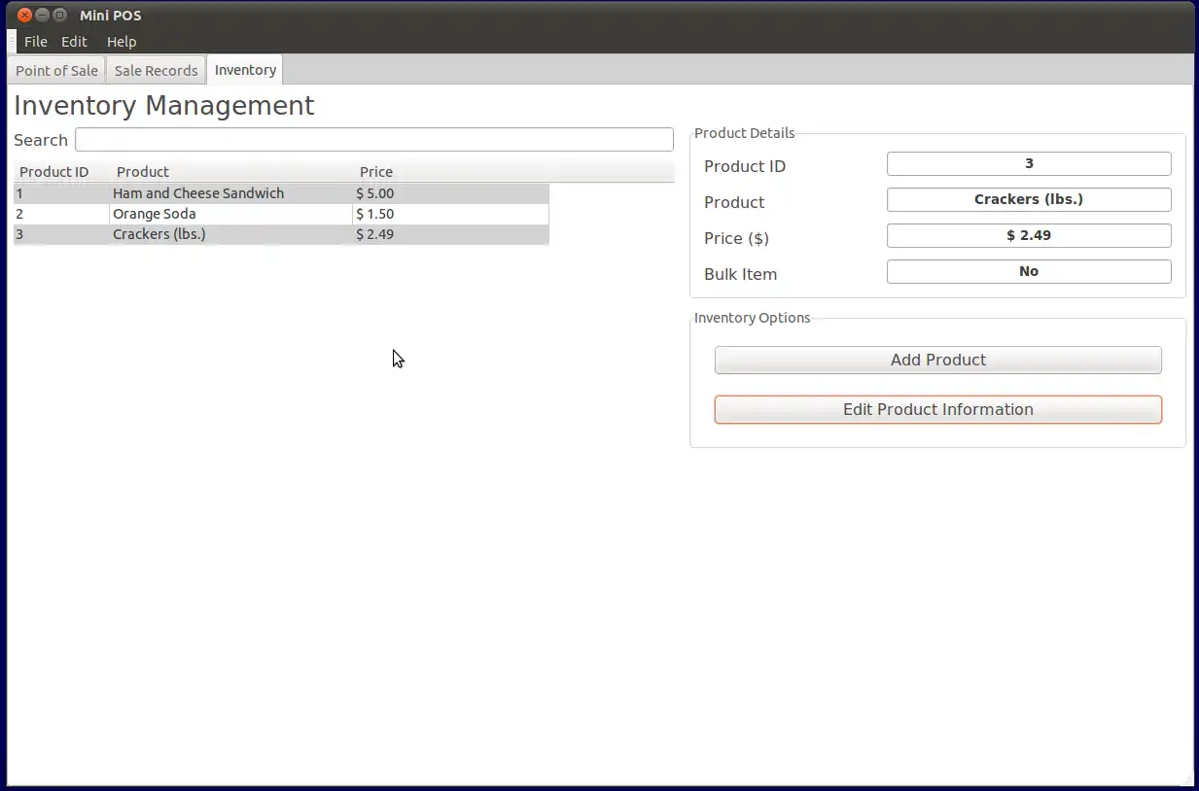The height and width of the screenshot is (791, 1199).
Task: Switch to the Sale Records tab
Action: 156,70
